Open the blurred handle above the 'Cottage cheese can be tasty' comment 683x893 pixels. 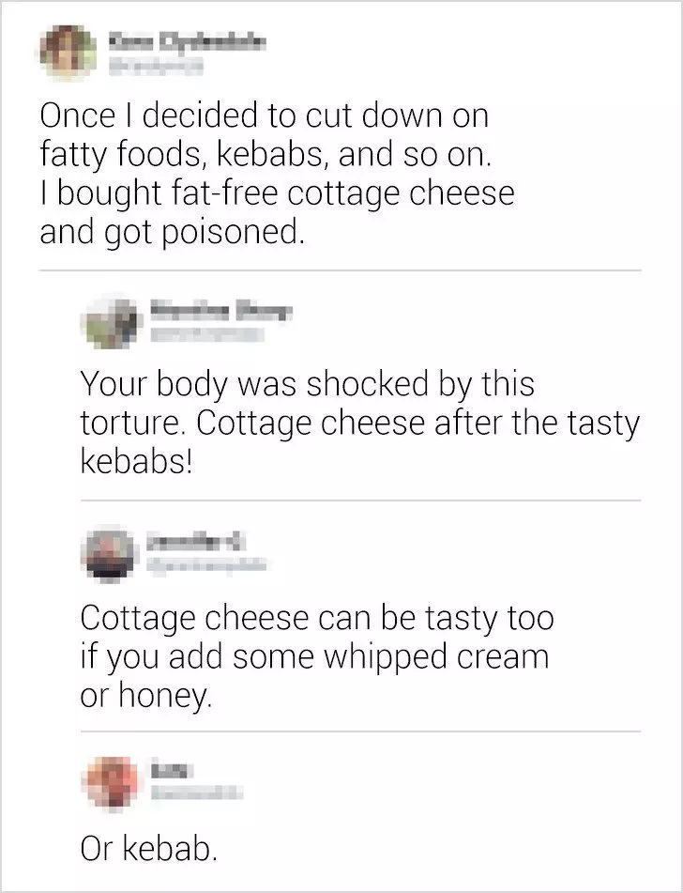point(206,565)
